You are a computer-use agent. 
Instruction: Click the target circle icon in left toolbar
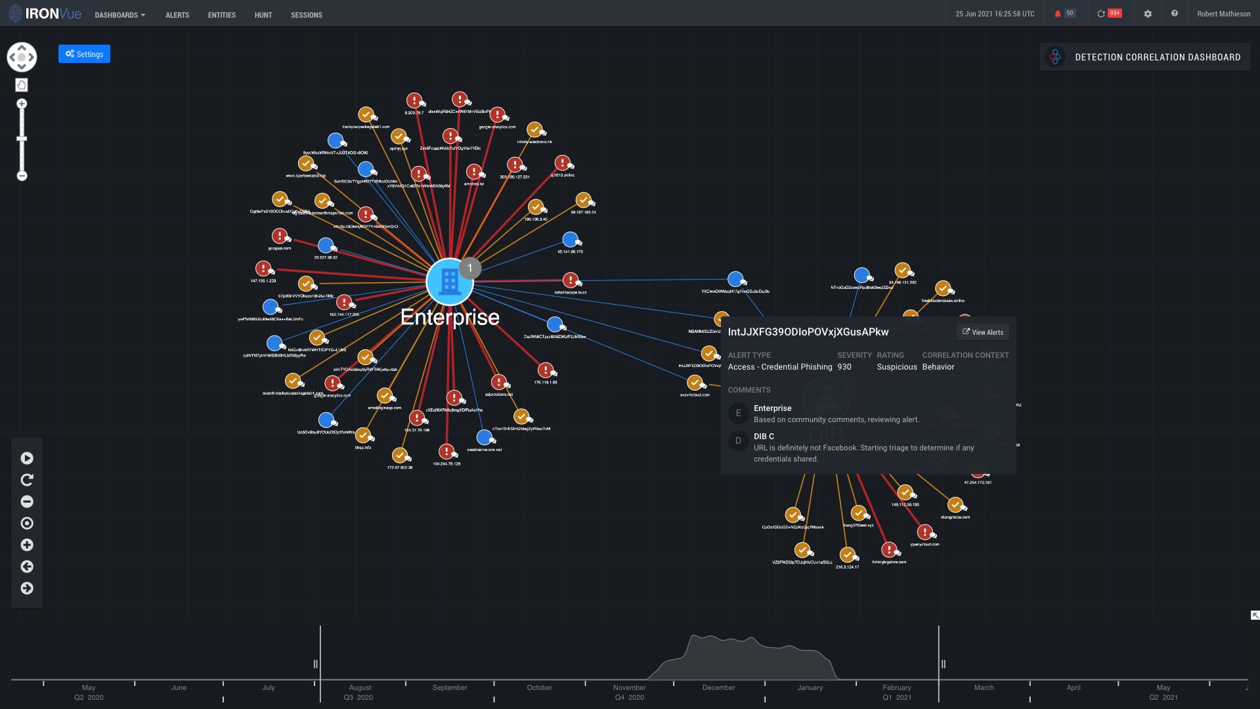[x=27, y=523]
